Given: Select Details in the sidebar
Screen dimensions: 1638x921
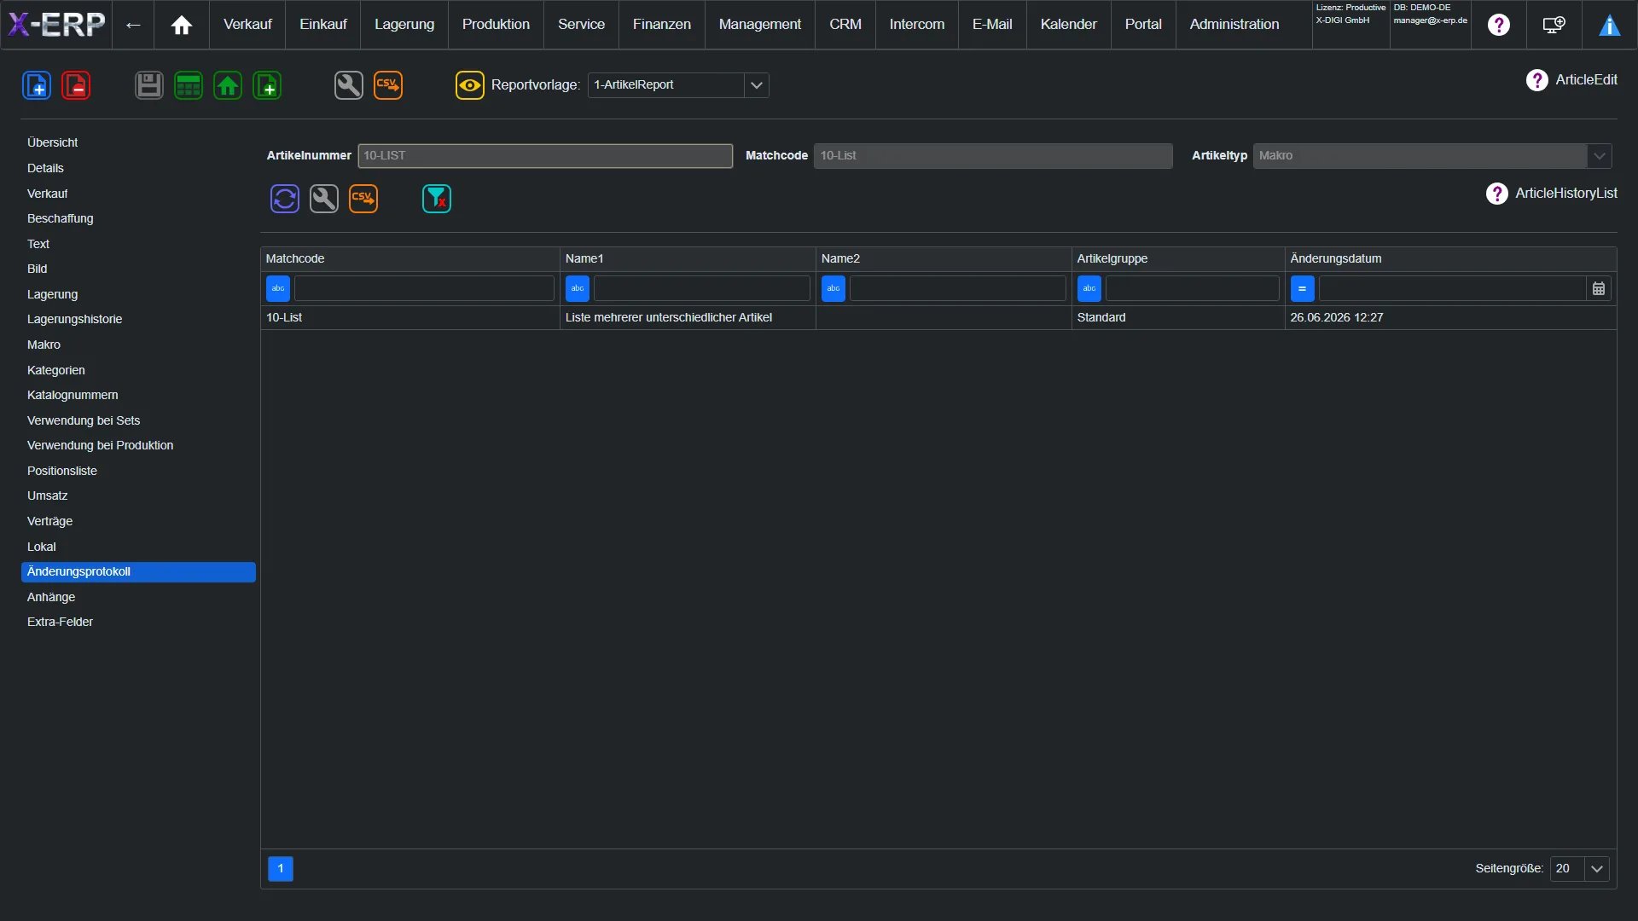Looking at the screenshot, I should click(138, 169).
